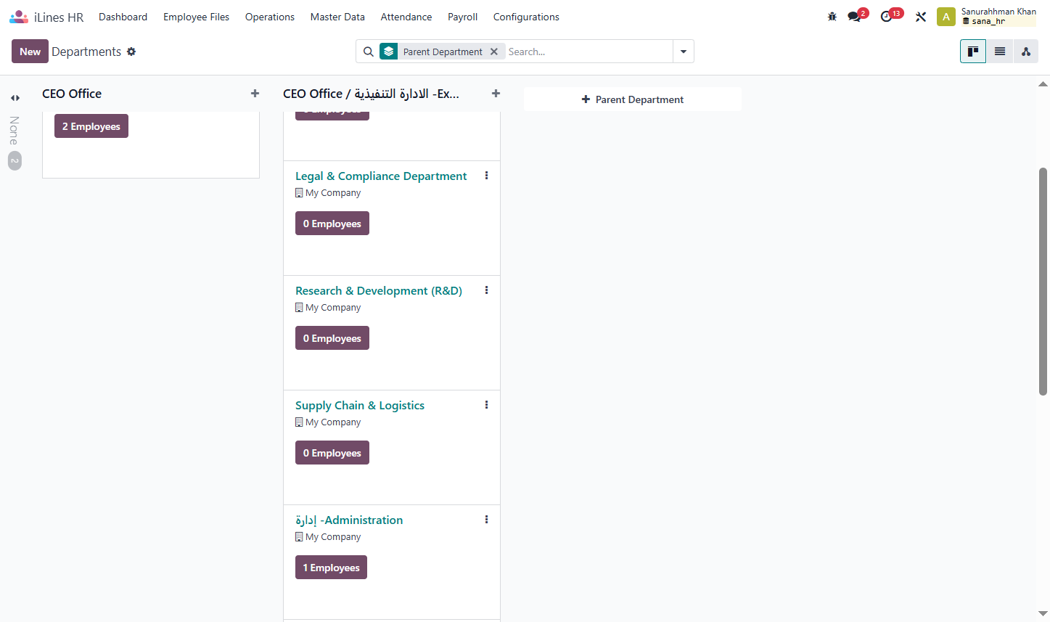Open the Employee Files menu
1050x622 pixels.
point(196,17)
